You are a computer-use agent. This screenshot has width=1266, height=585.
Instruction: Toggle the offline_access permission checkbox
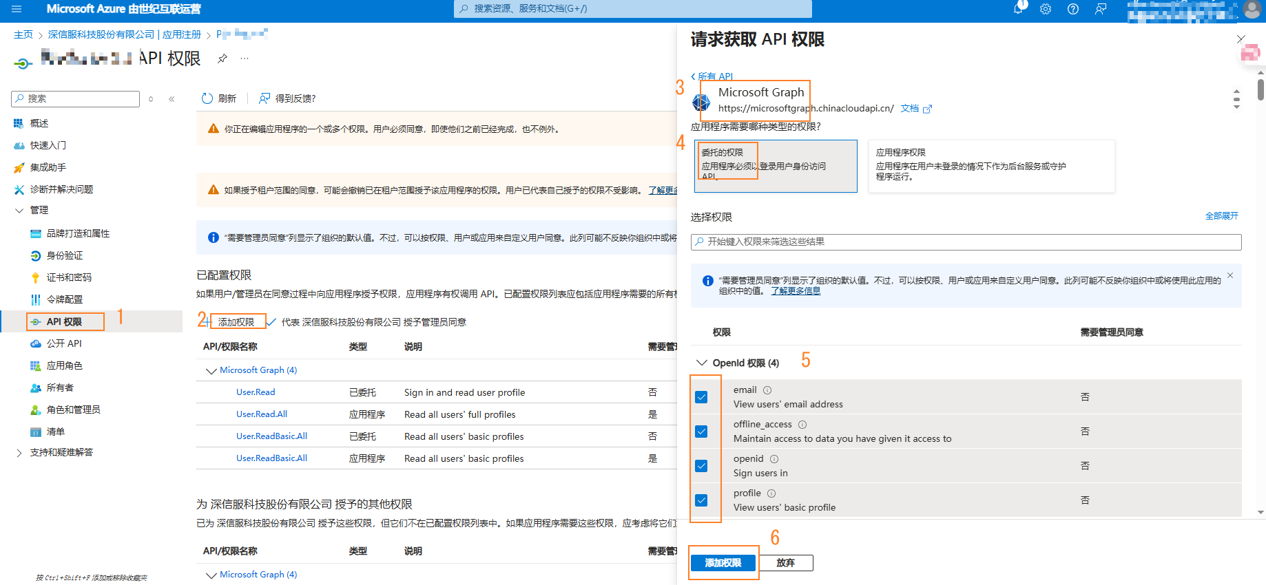[701, 432]
